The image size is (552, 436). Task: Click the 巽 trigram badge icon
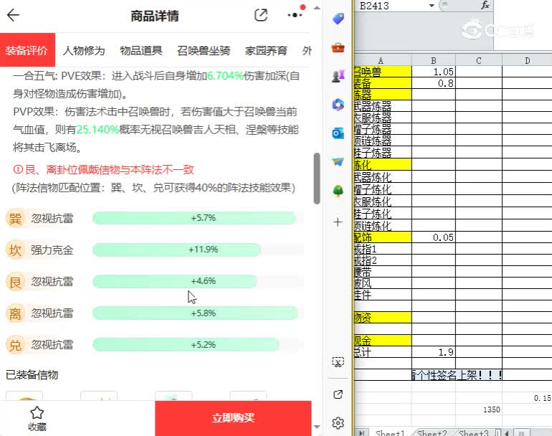click(15, 219)
